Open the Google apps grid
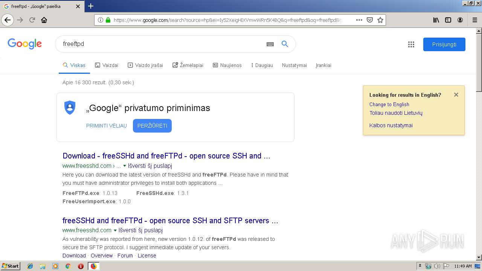Image resolution: width=482 pixels, height=271 pixels. pos(411,44)
